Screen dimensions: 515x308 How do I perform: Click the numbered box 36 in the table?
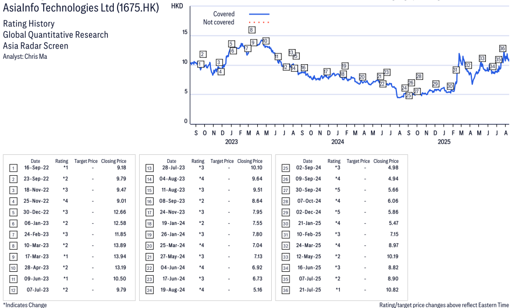285,290
